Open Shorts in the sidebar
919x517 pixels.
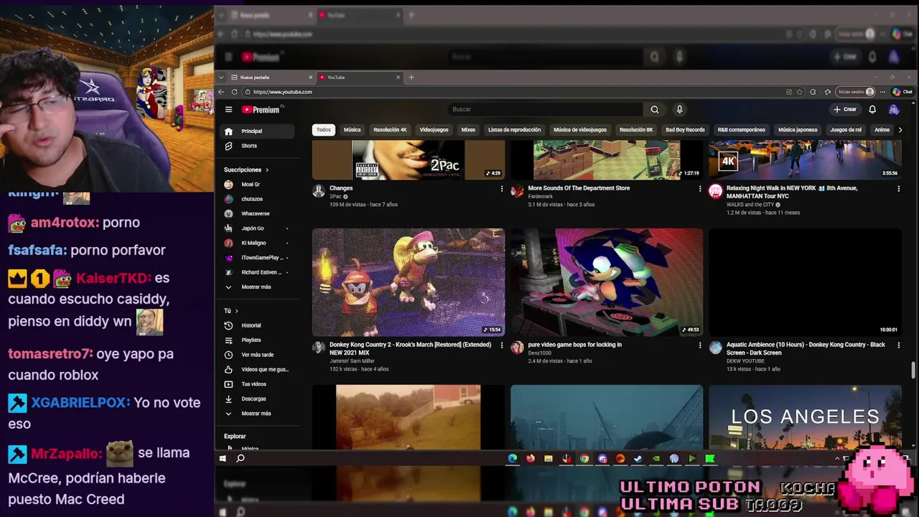[257, 146]
